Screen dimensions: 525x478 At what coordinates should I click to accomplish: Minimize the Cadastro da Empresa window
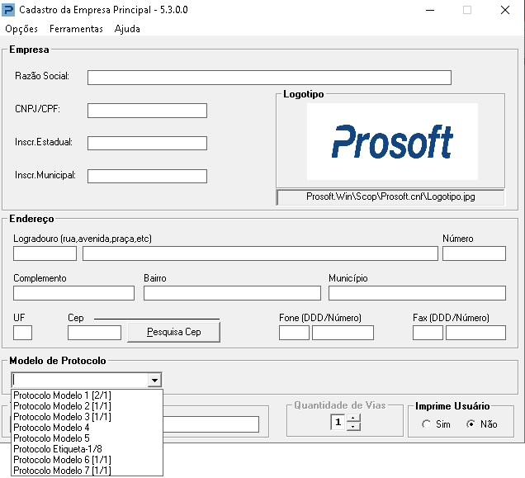pos(430,10)
